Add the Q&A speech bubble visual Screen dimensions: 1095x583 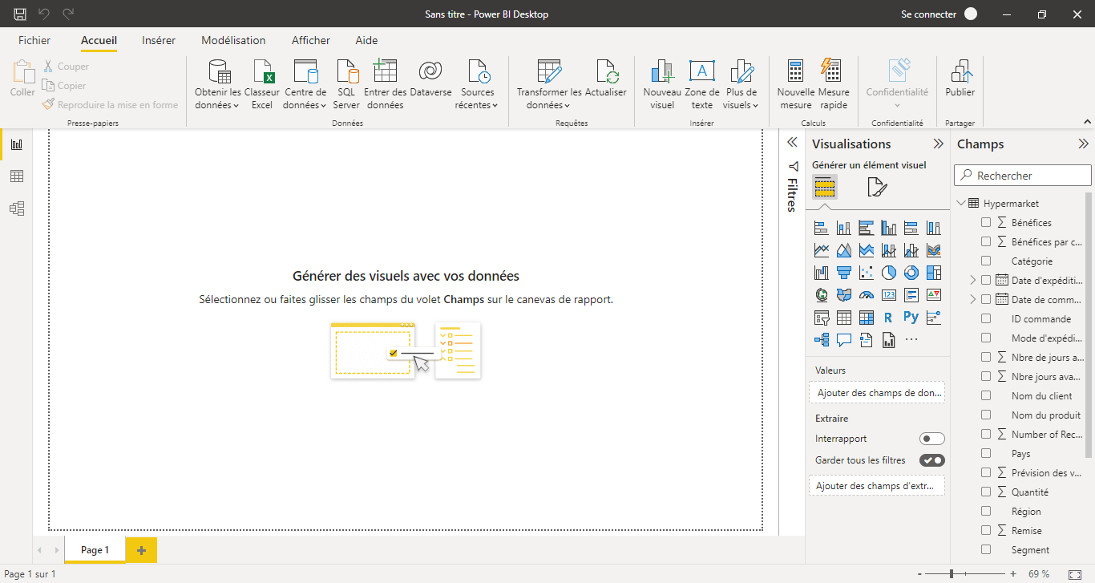[x=843, y=340]
